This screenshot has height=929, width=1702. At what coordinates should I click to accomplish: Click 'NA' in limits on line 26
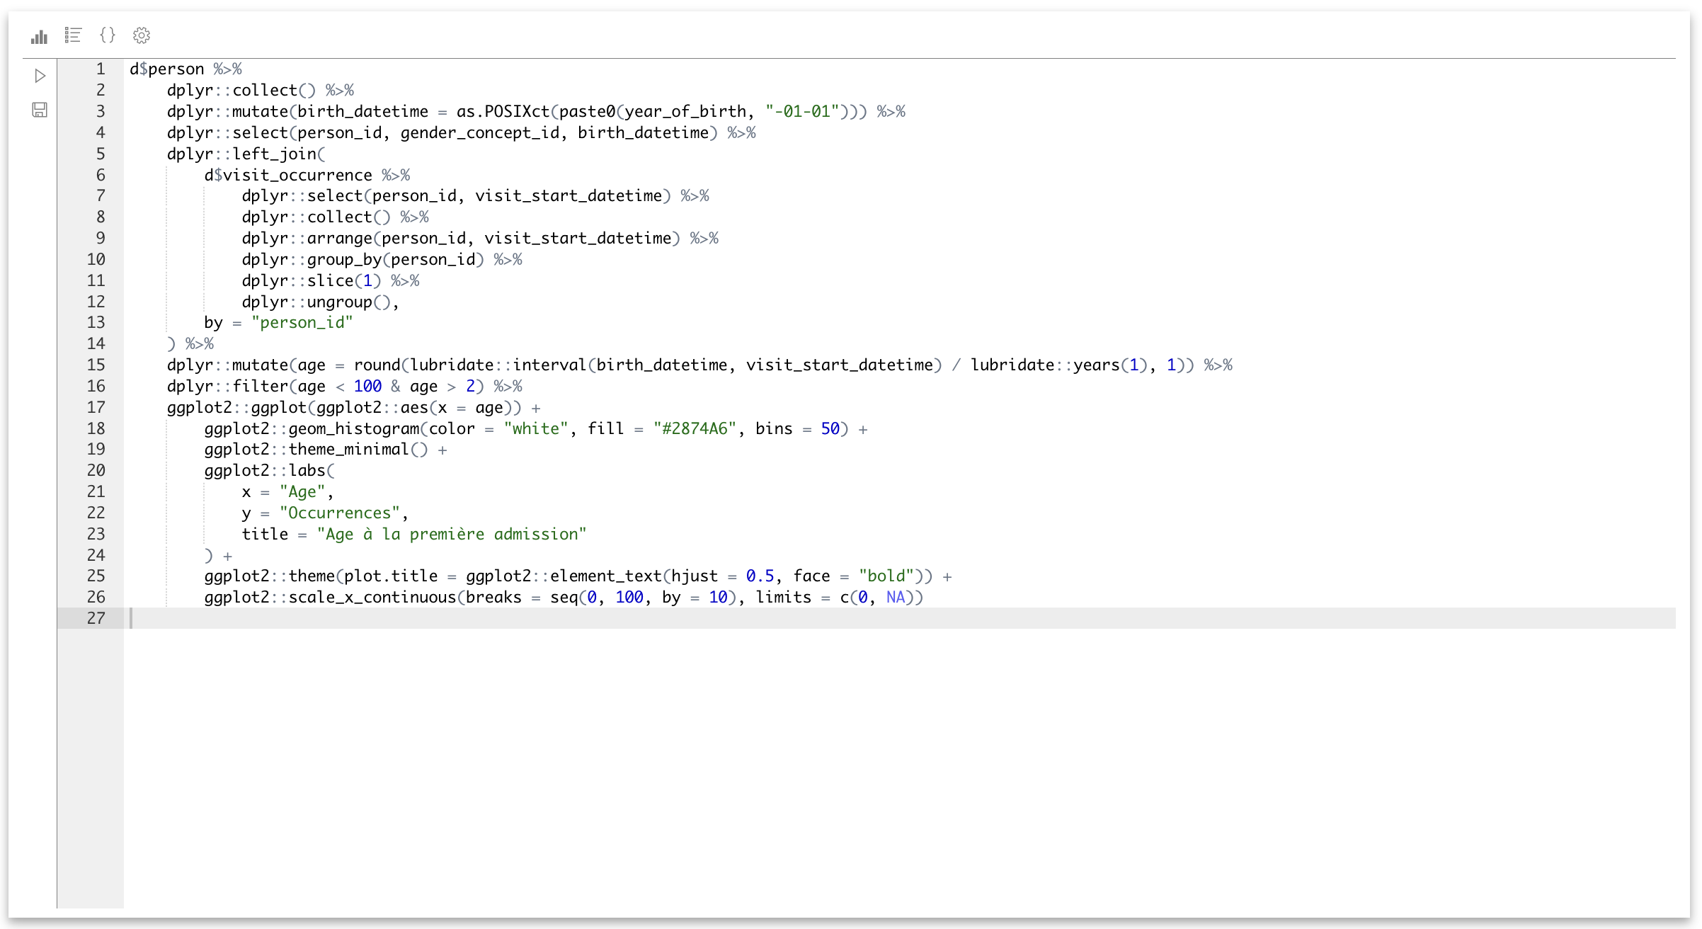tap(896, 598)
